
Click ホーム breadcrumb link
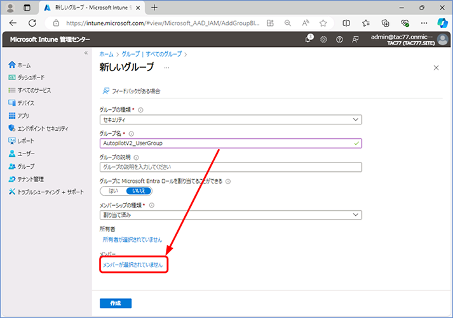pyautogui.click(x=106, y=54)
